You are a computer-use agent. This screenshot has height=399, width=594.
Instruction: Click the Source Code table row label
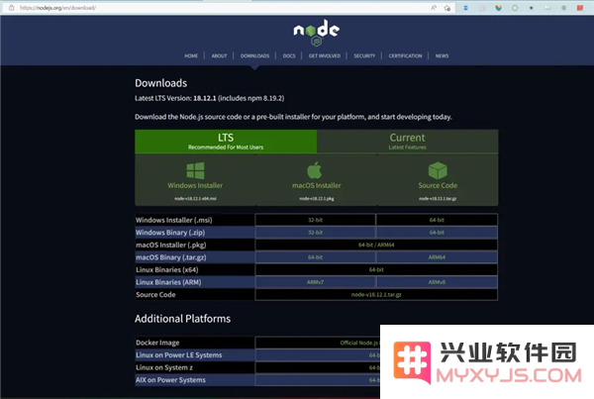click(155, 294)
